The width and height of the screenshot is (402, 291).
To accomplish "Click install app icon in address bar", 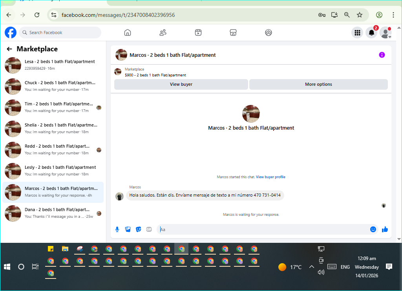I will (x=334, y=15).
